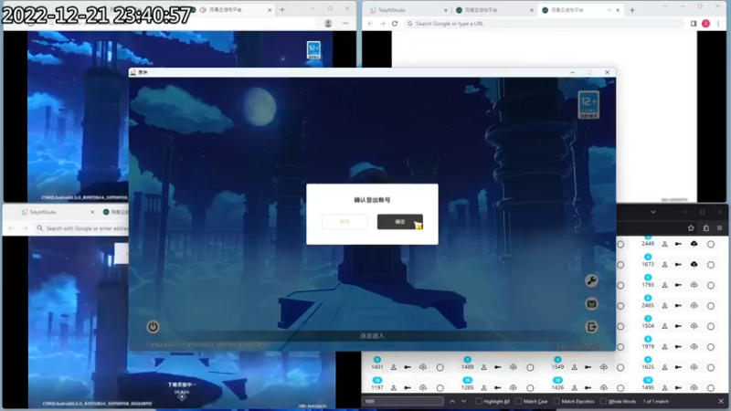Go to the previous find match arrow

coord(452,401)
